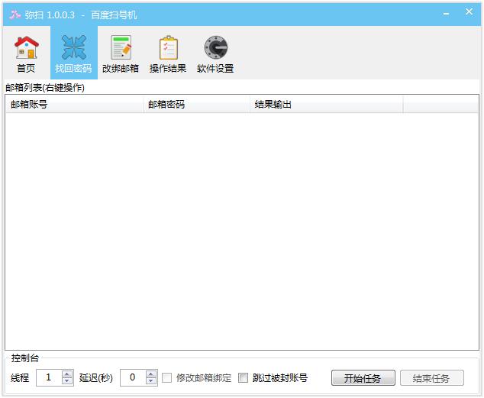This screenshot has height=398, width=484.
Task: Minimize the 弥扫 window
Action: tap(446, 14)
